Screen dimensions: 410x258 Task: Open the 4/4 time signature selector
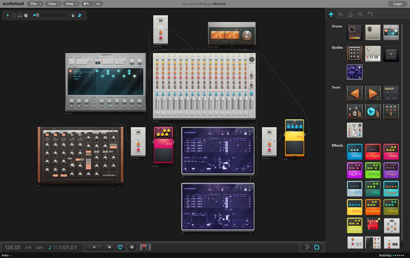[x=28, y=247]
